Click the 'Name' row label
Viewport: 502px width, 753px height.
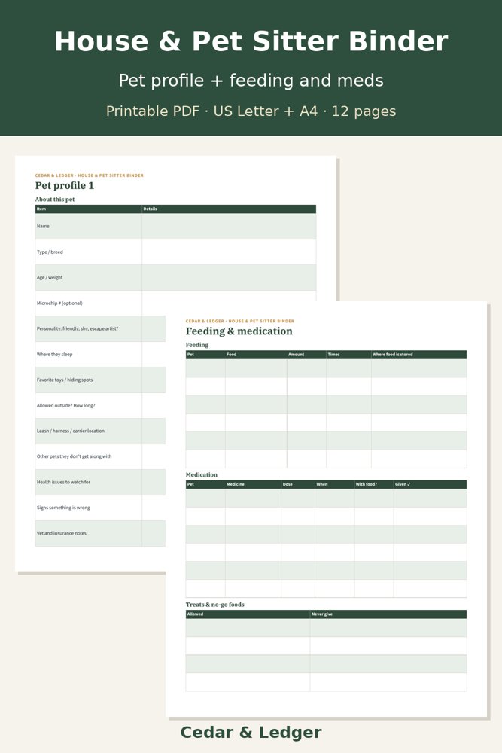coord(43,226)
